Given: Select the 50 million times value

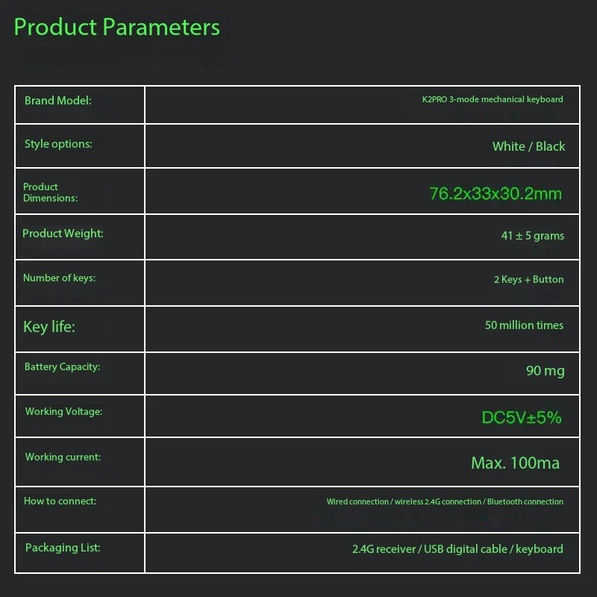Looking at the screenshot, I should pos(524,325).
